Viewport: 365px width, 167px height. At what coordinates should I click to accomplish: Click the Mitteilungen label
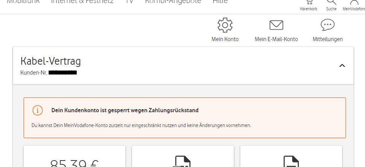pos(327,39)
